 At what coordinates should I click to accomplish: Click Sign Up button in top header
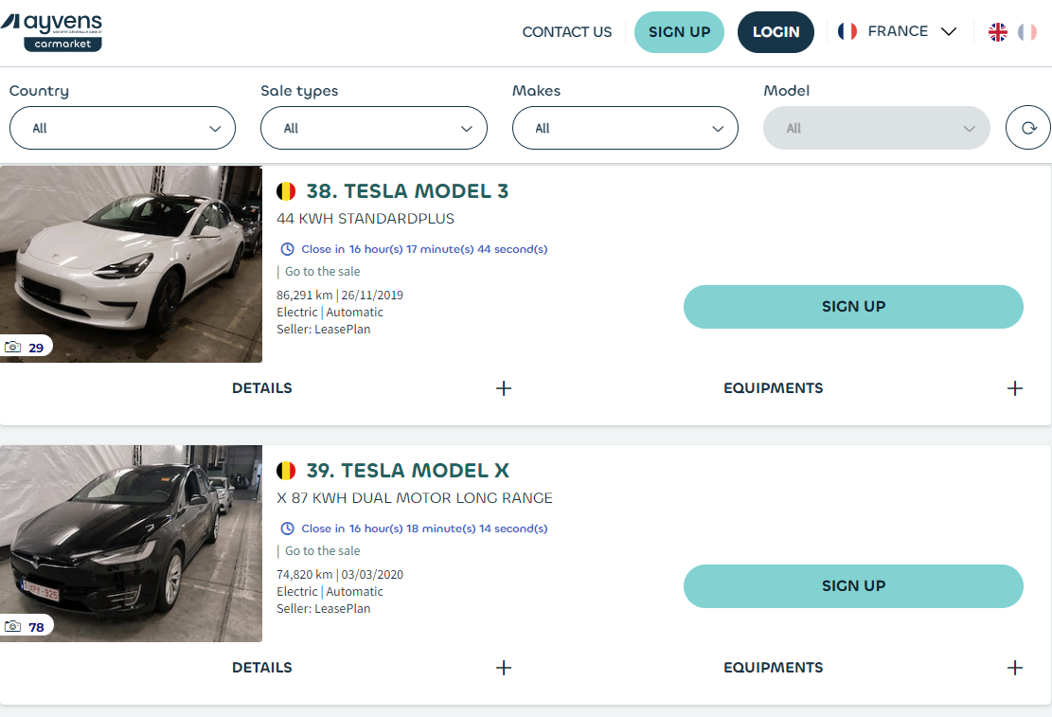coord(679,32)
